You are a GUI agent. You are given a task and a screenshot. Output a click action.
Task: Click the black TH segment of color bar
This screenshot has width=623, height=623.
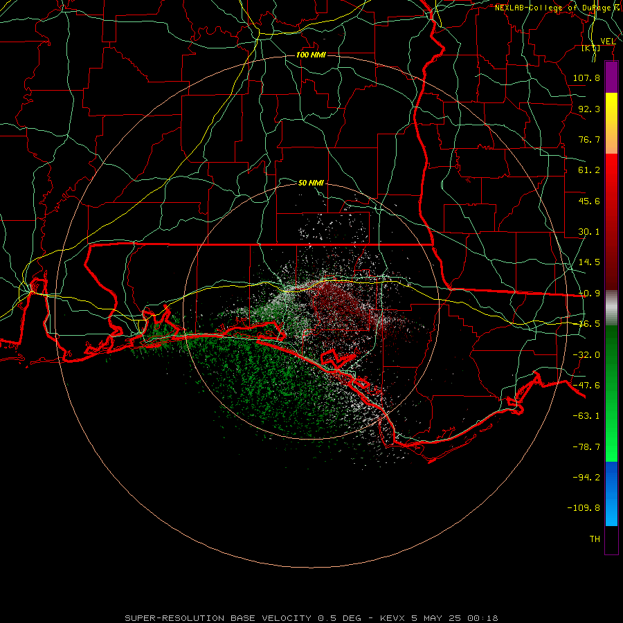[611, 540]
